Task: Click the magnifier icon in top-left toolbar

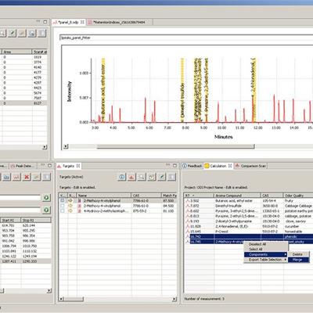Action: click(x=2, y=33)
